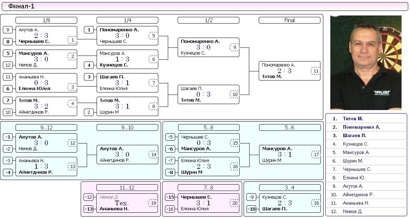Viewport: 410px width, 218px height.
Task: Open the 11..12 placement header
Action: tap(127, 187)
